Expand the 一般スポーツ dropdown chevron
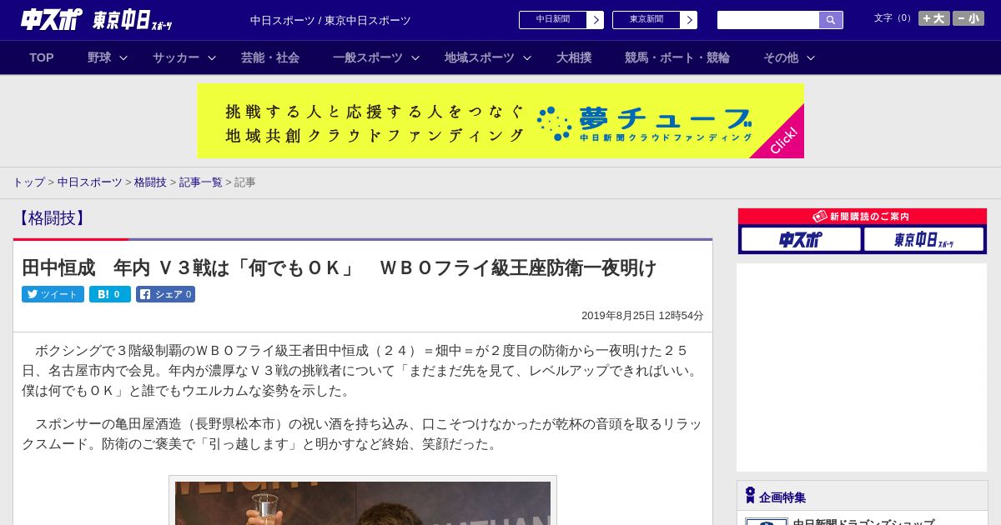This screenshot has height=525, width=1001. pyautogui.click(x=415, y=57)
